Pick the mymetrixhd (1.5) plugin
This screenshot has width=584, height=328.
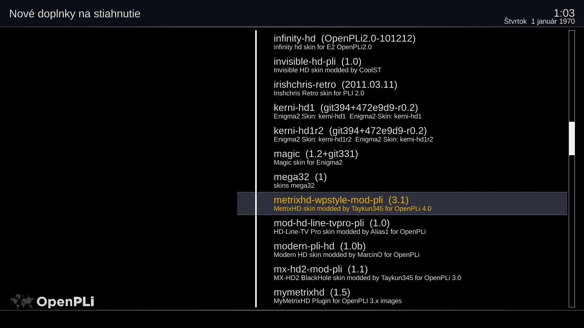402,296
